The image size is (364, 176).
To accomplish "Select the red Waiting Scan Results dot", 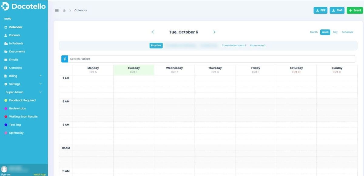I will (x=6, y=117).
